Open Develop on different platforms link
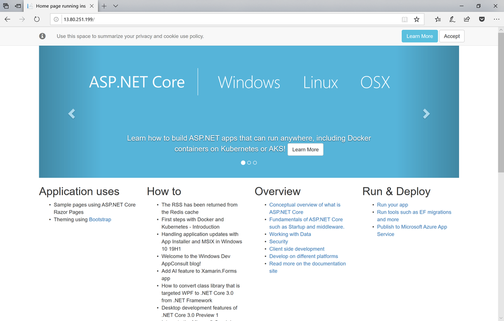 (303, 256)
